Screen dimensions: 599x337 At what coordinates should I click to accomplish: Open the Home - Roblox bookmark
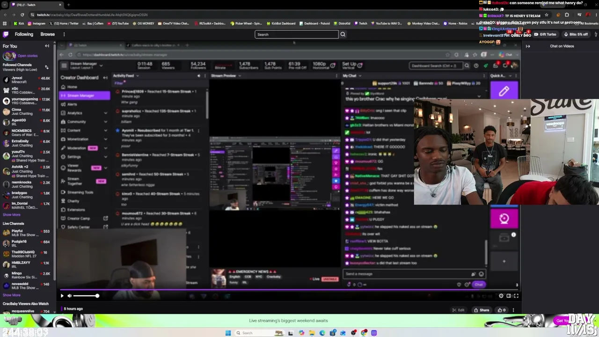(x=455, y=23)
